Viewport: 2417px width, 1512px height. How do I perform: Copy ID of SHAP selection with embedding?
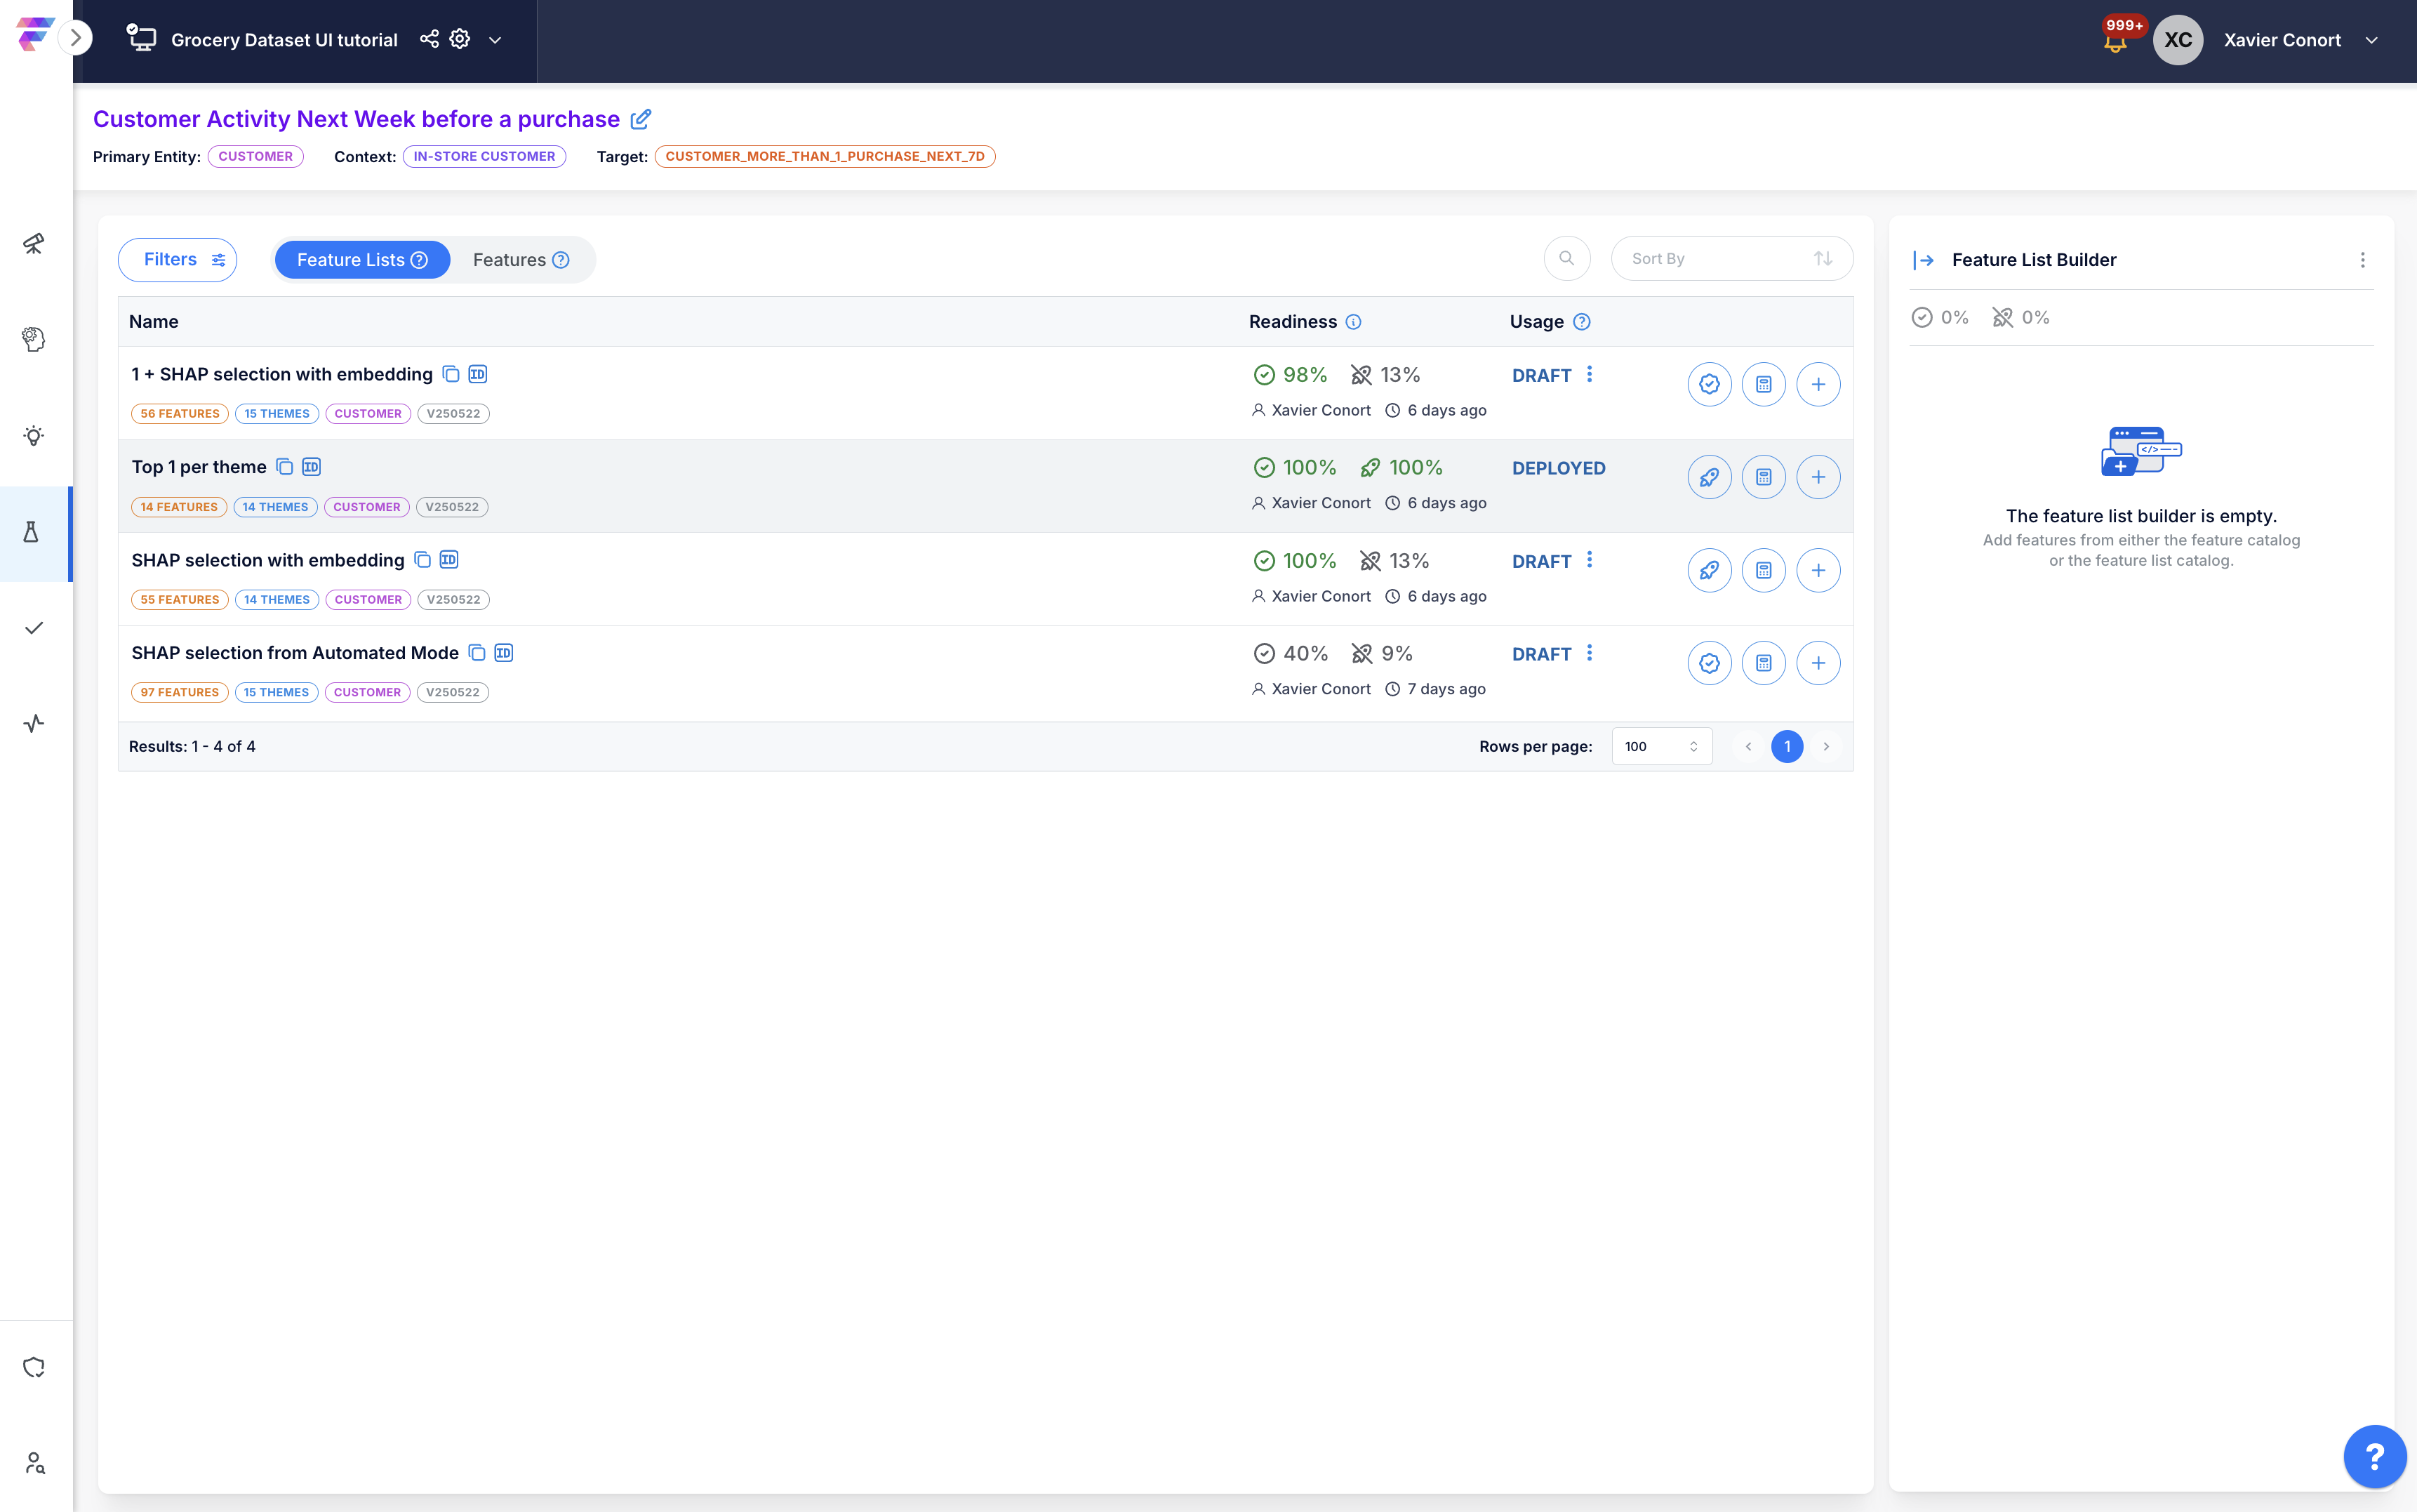click(x=449, y=560)
